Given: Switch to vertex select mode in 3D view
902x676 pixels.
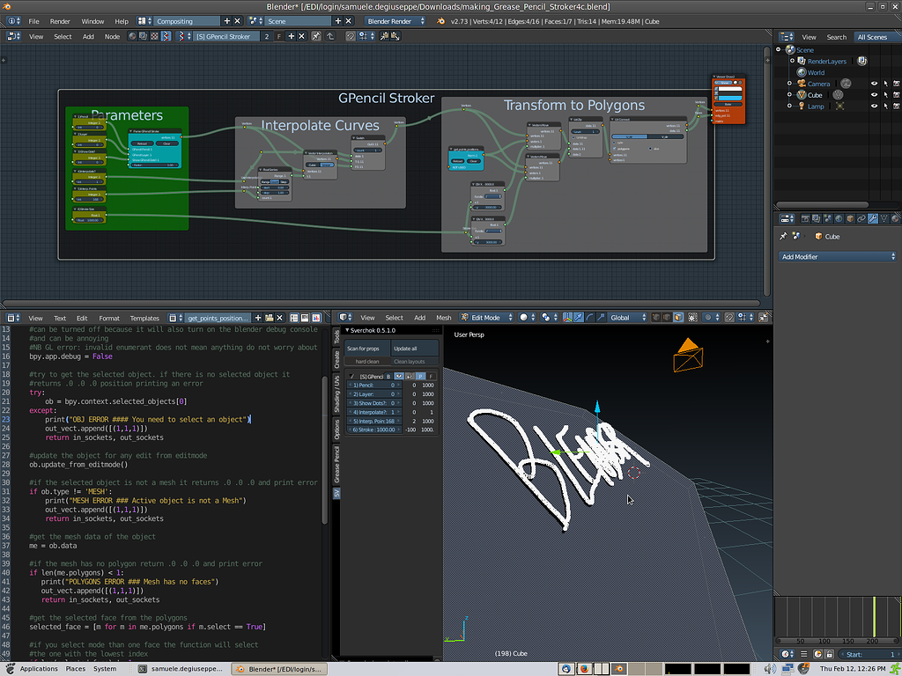Looking at the screenshot, I should (x=656, y=317).
